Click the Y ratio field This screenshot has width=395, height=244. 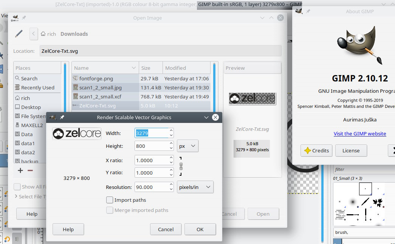[x=152, y=173]
